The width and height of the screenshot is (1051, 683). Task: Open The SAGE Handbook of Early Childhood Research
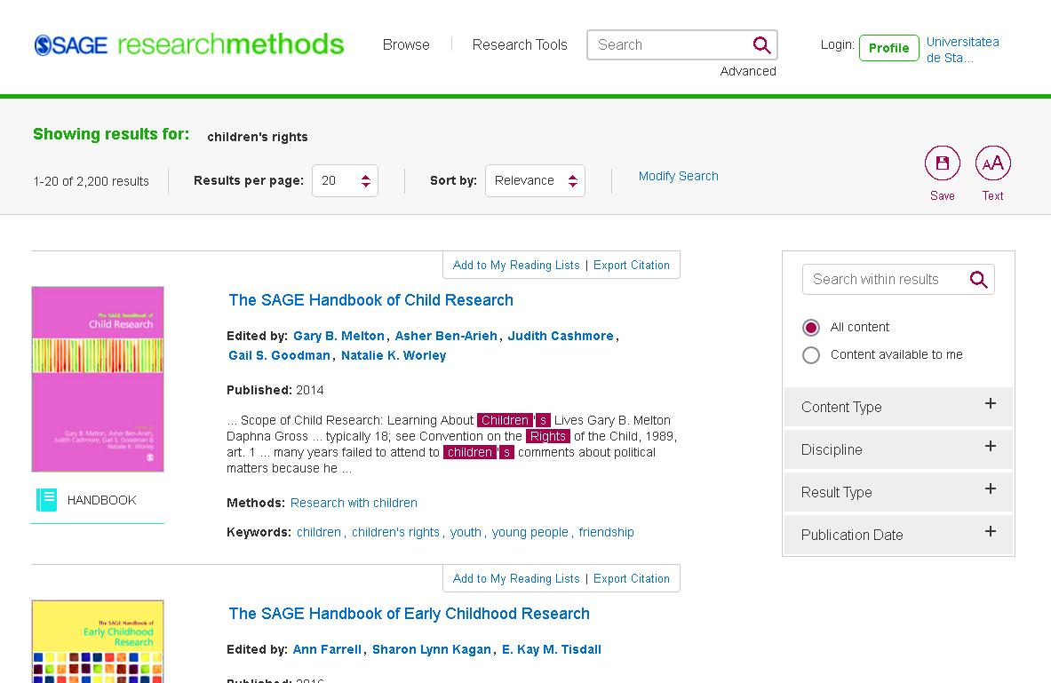tap(409, 614)
